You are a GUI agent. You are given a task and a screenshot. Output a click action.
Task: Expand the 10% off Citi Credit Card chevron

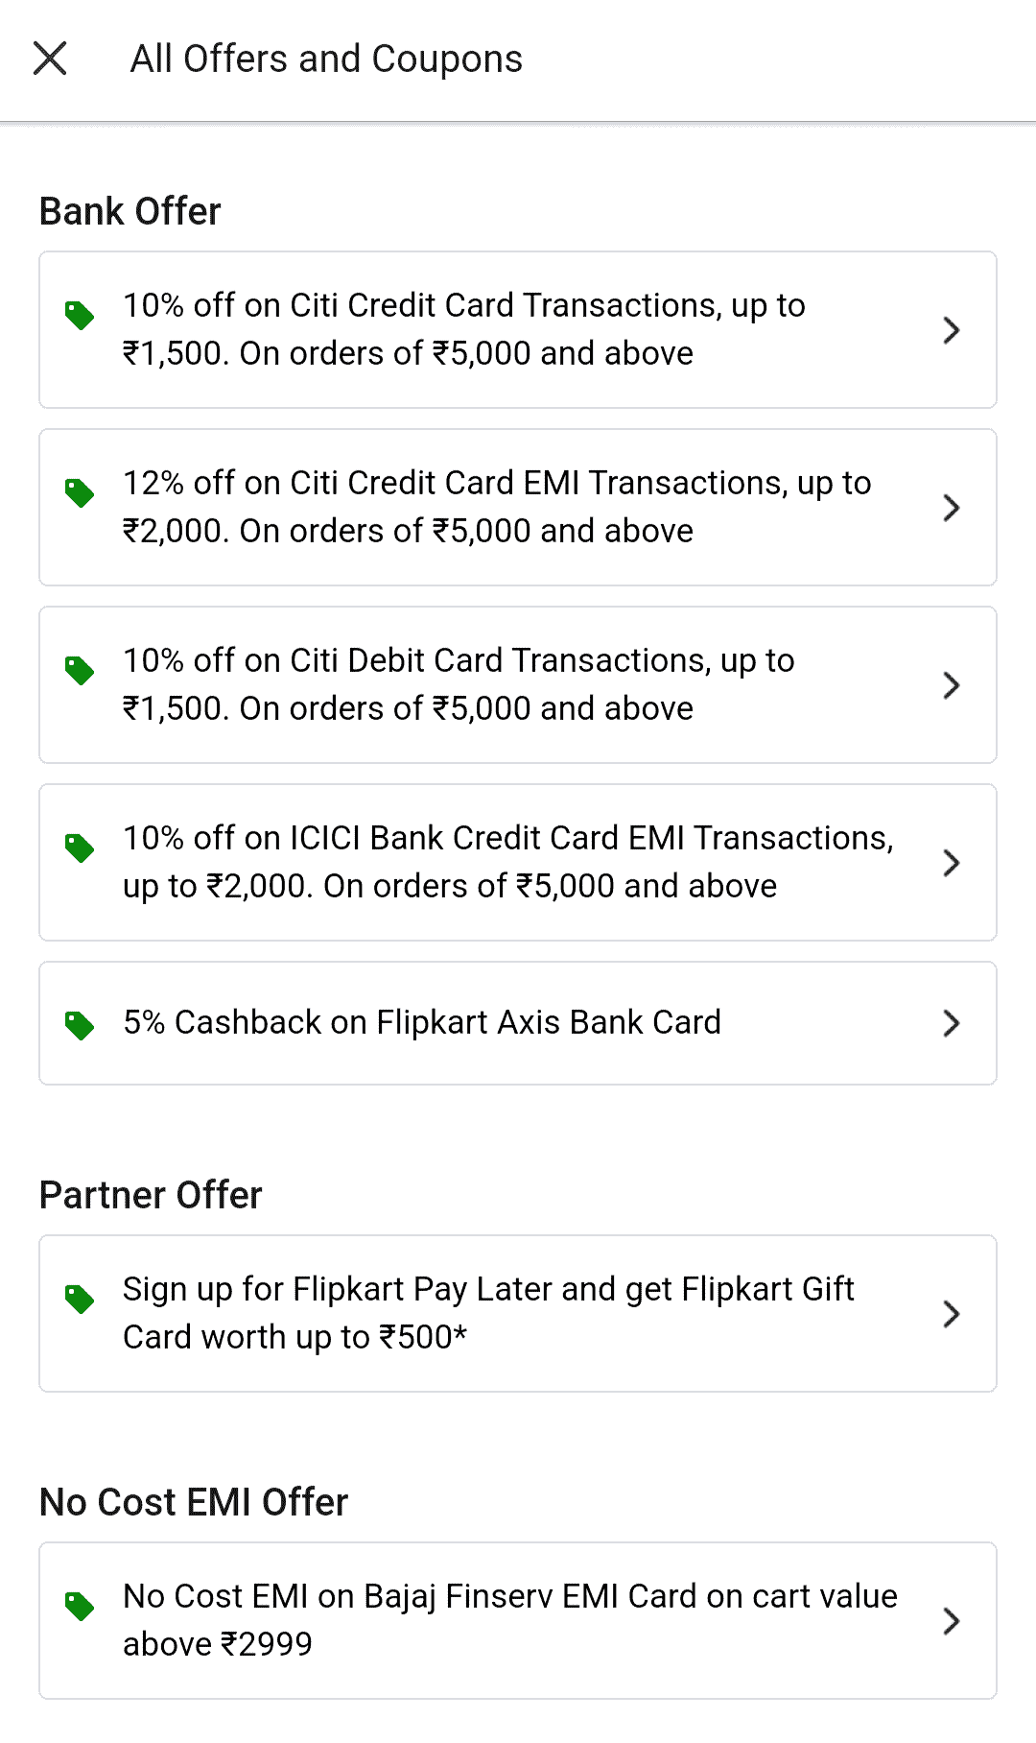coord(951,330)
